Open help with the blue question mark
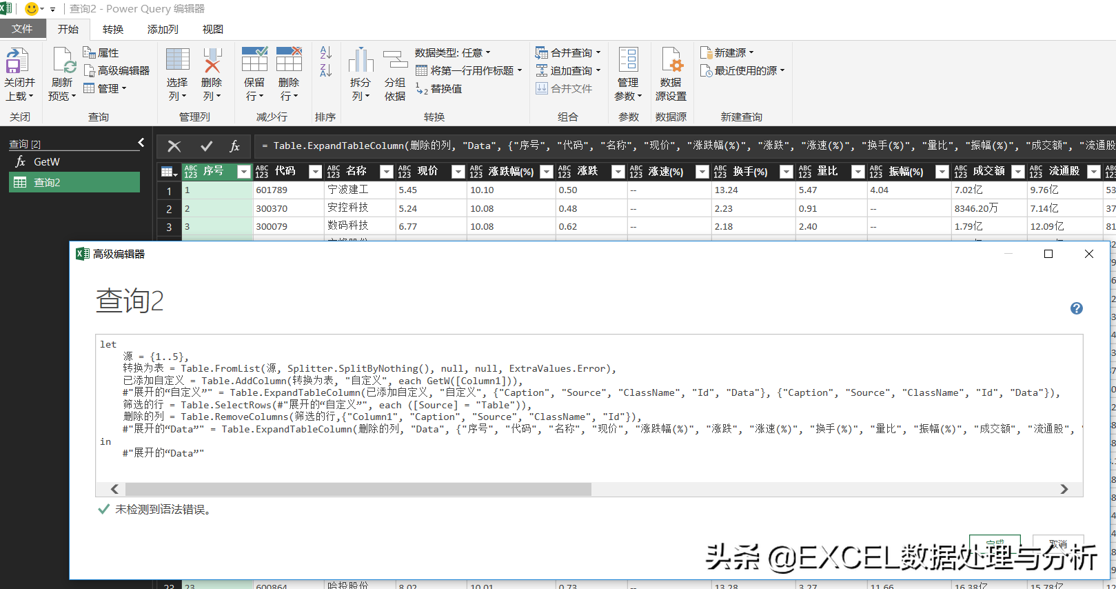 tap(1077, 308)
